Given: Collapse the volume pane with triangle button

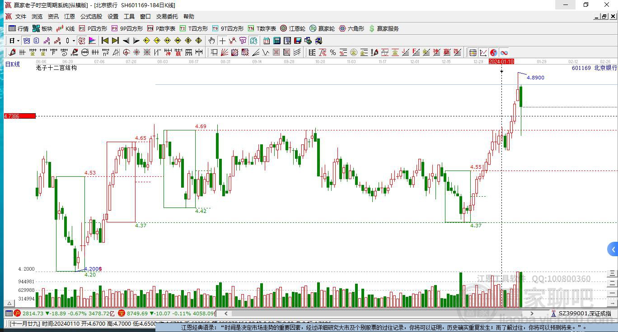Looking at the screenshot, I should click(x=9, y=303).
